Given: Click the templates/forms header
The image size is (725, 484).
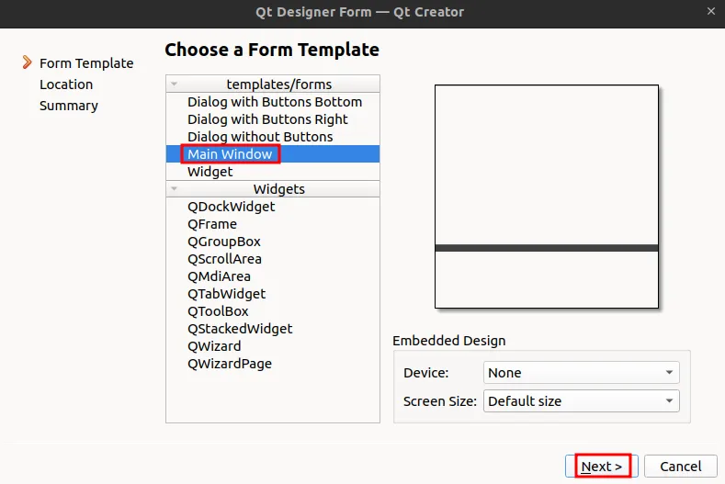Looking at the screenshot, I should coord(273,84).
